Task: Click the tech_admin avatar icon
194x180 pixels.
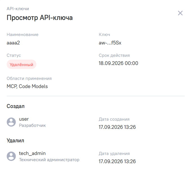Action: pos(11,156)
